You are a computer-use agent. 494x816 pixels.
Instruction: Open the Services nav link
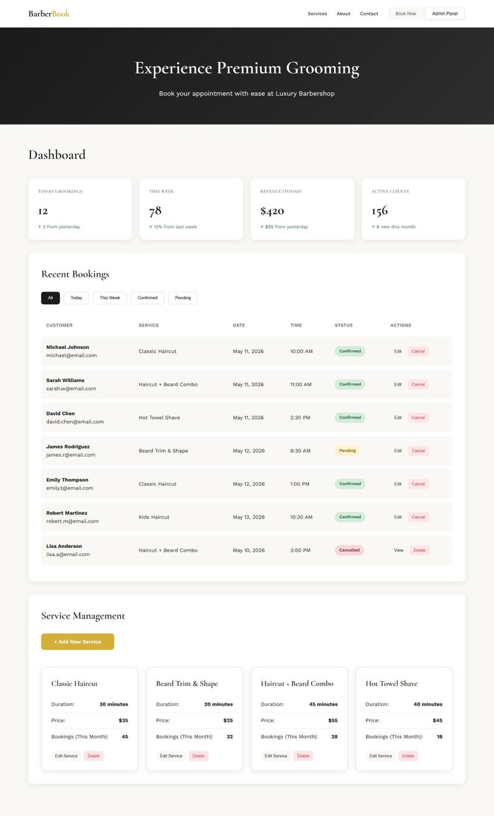(x=317, y=14)
